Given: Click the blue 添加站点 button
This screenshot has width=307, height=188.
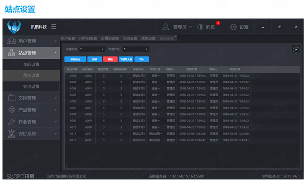Looking at the screenshot, I should [75, 59].
